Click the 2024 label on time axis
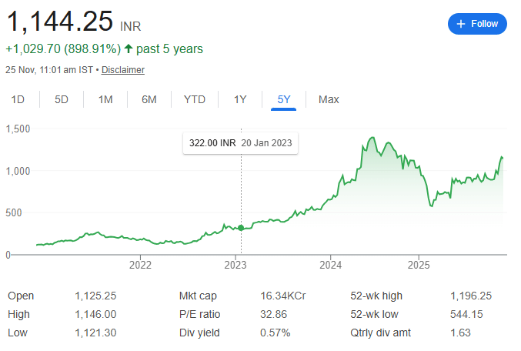 (x=329, y=266)
